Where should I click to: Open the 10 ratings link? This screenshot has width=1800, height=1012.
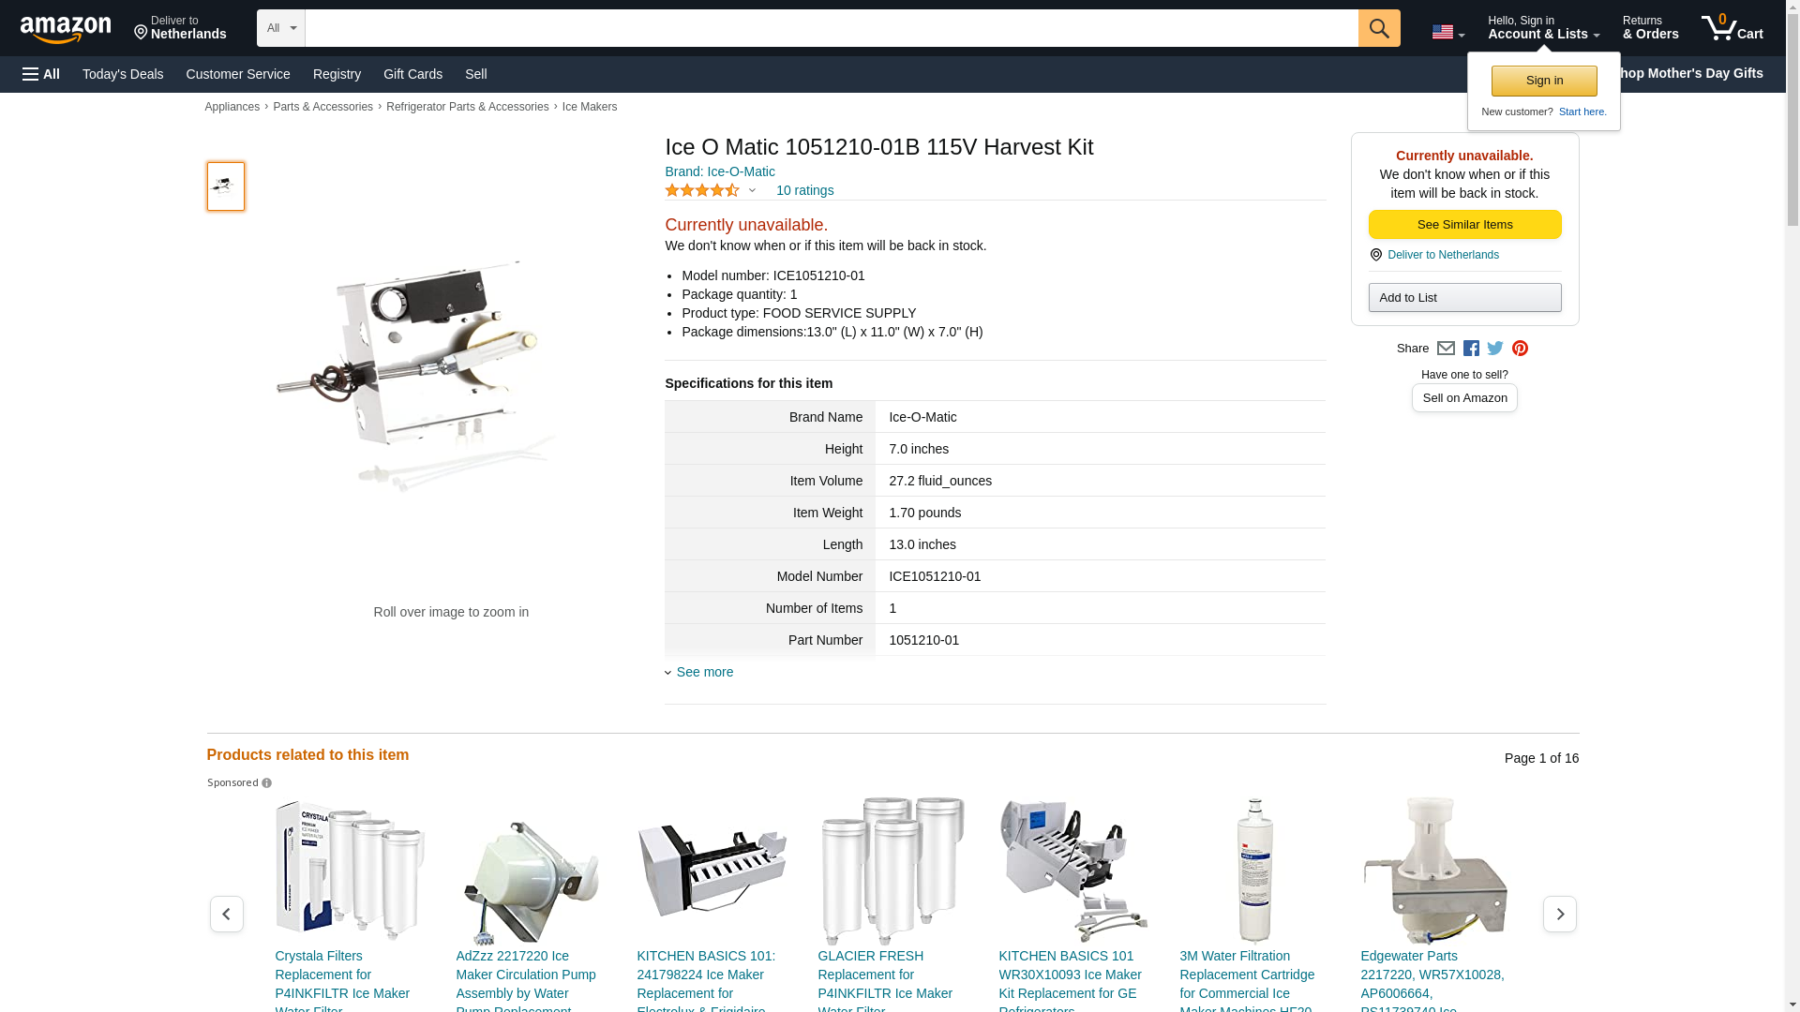pyautogui.click(x=804, y=190)
